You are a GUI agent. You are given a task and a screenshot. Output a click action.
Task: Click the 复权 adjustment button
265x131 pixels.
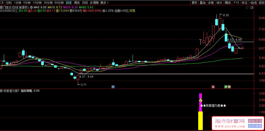194,3
